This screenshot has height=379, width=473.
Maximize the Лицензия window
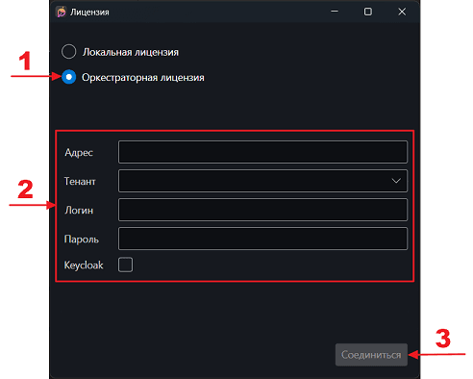368,12
